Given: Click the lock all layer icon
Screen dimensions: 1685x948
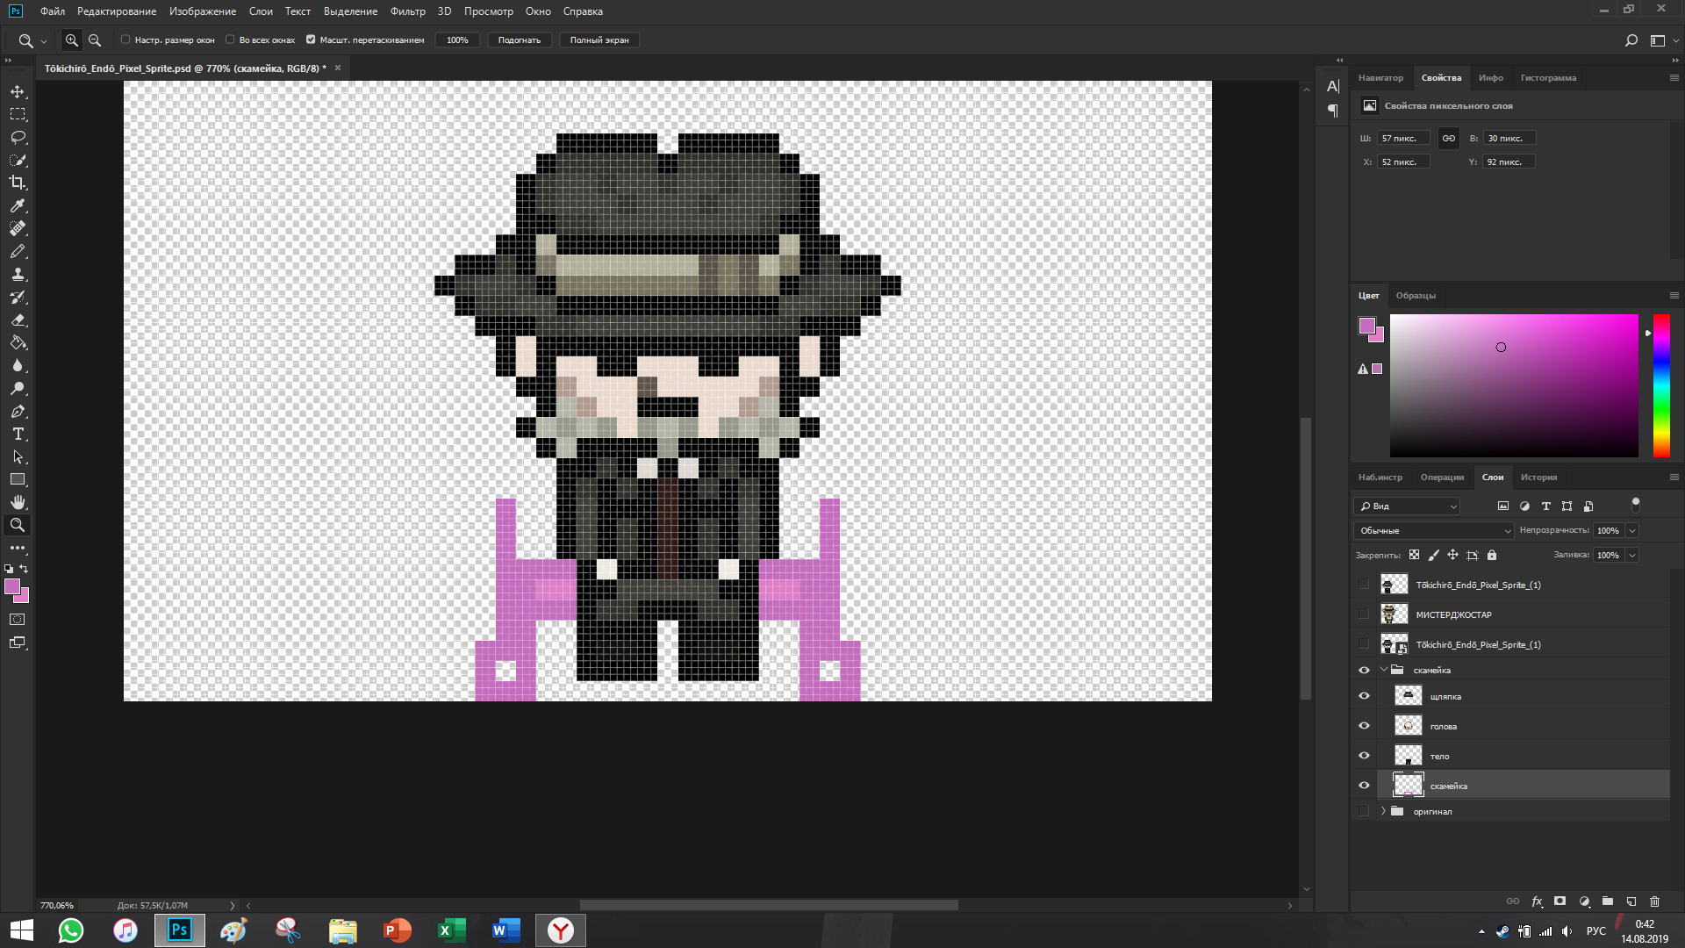Looking at the screenshot, I should pos(1492,555).
